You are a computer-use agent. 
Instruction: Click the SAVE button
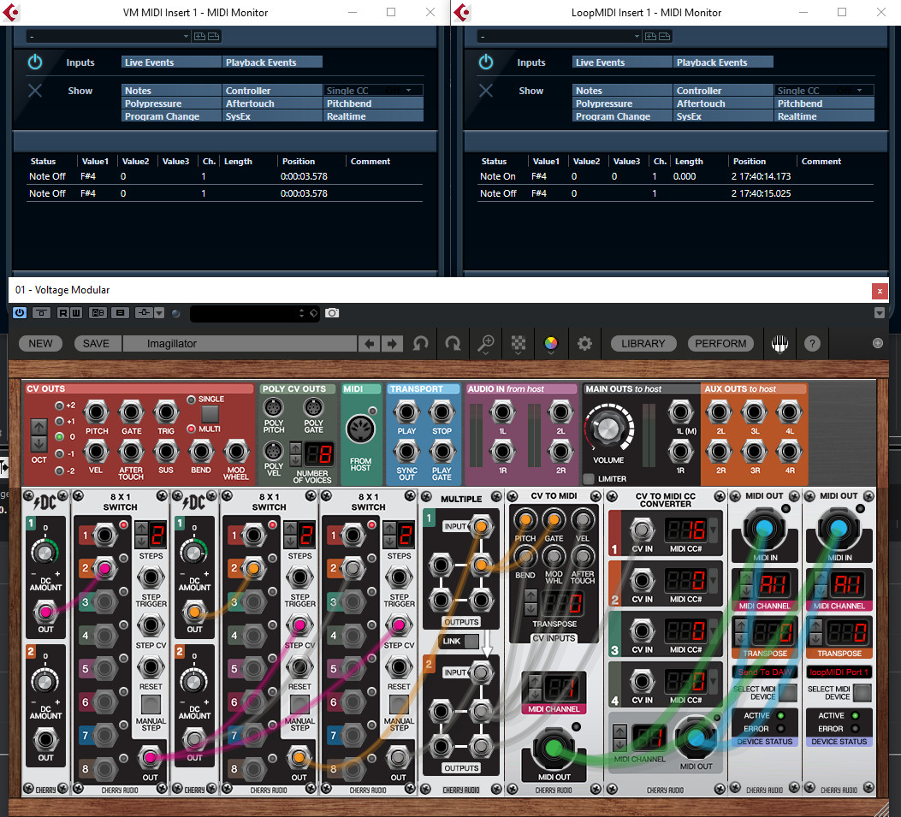click(x=96, y=344)
